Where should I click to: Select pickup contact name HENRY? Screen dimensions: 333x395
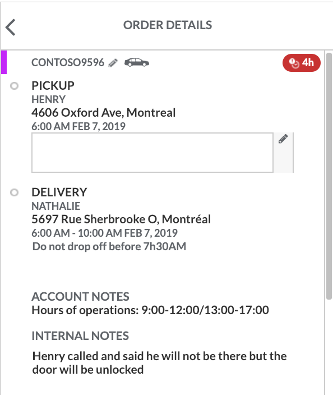48,99
